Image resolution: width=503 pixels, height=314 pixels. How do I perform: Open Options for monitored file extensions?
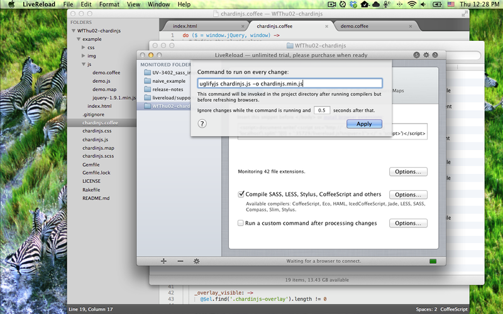pos(408,171)
